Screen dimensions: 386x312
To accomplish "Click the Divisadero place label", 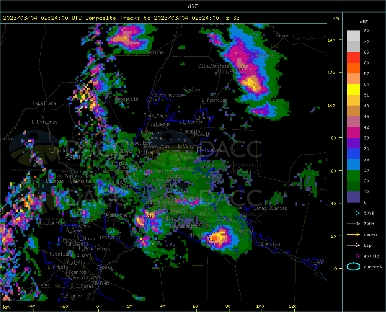I will point(209,150).
